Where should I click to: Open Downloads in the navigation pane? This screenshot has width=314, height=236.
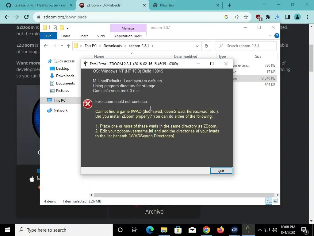(x=65, y=76)
